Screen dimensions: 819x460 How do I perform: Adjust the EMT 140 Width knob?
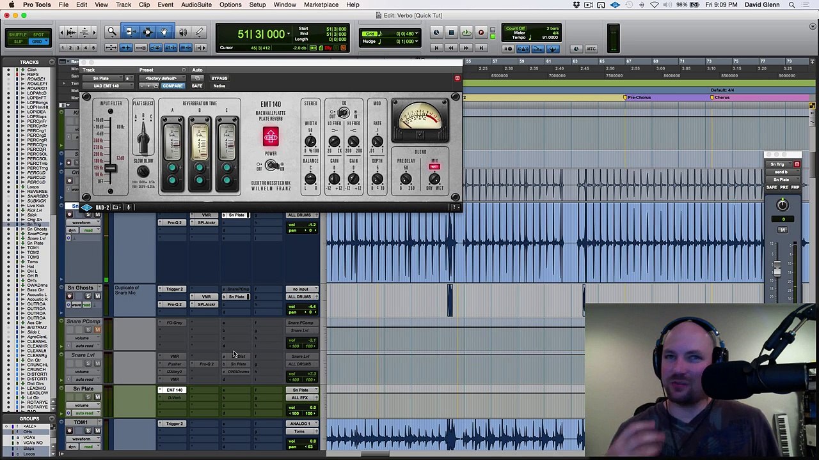click(310, 141)
